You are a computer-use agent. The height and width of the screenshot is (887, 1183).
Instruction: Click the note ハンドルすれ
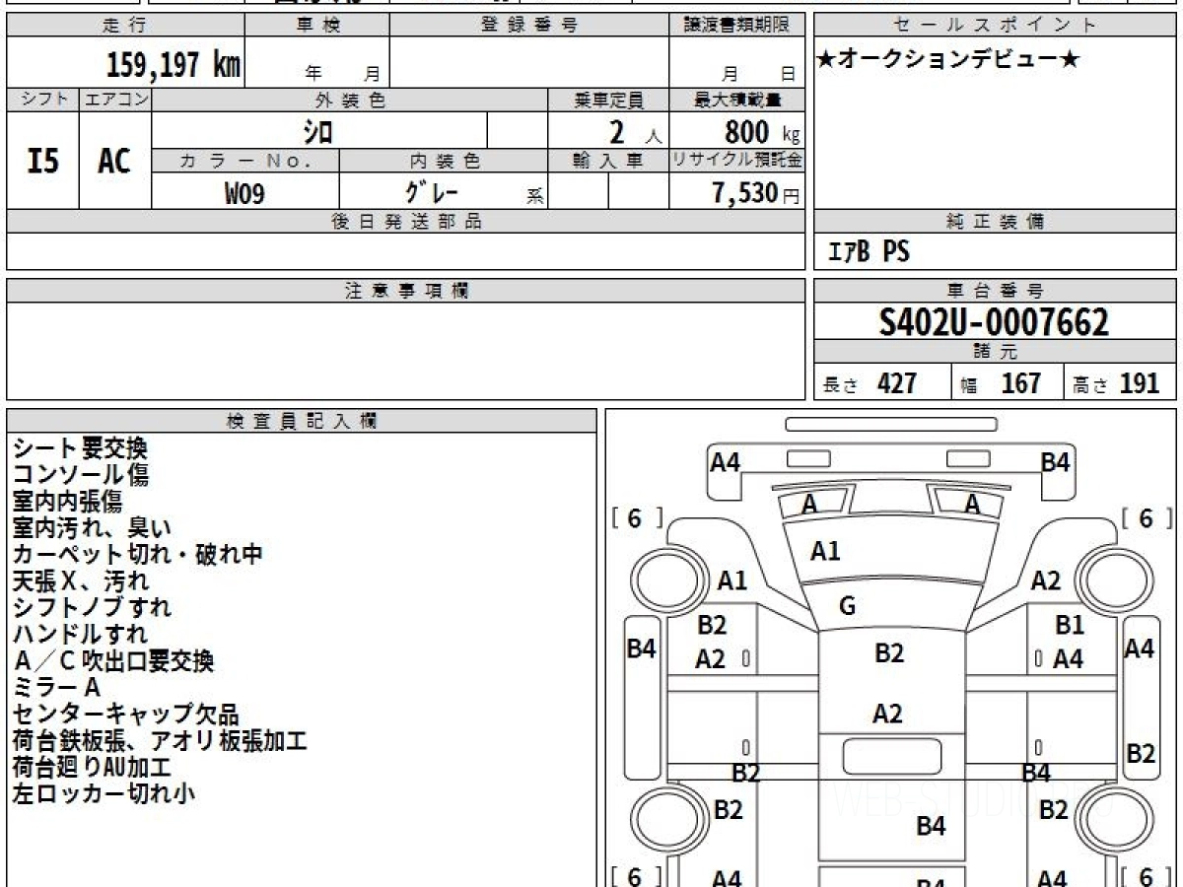80,635
